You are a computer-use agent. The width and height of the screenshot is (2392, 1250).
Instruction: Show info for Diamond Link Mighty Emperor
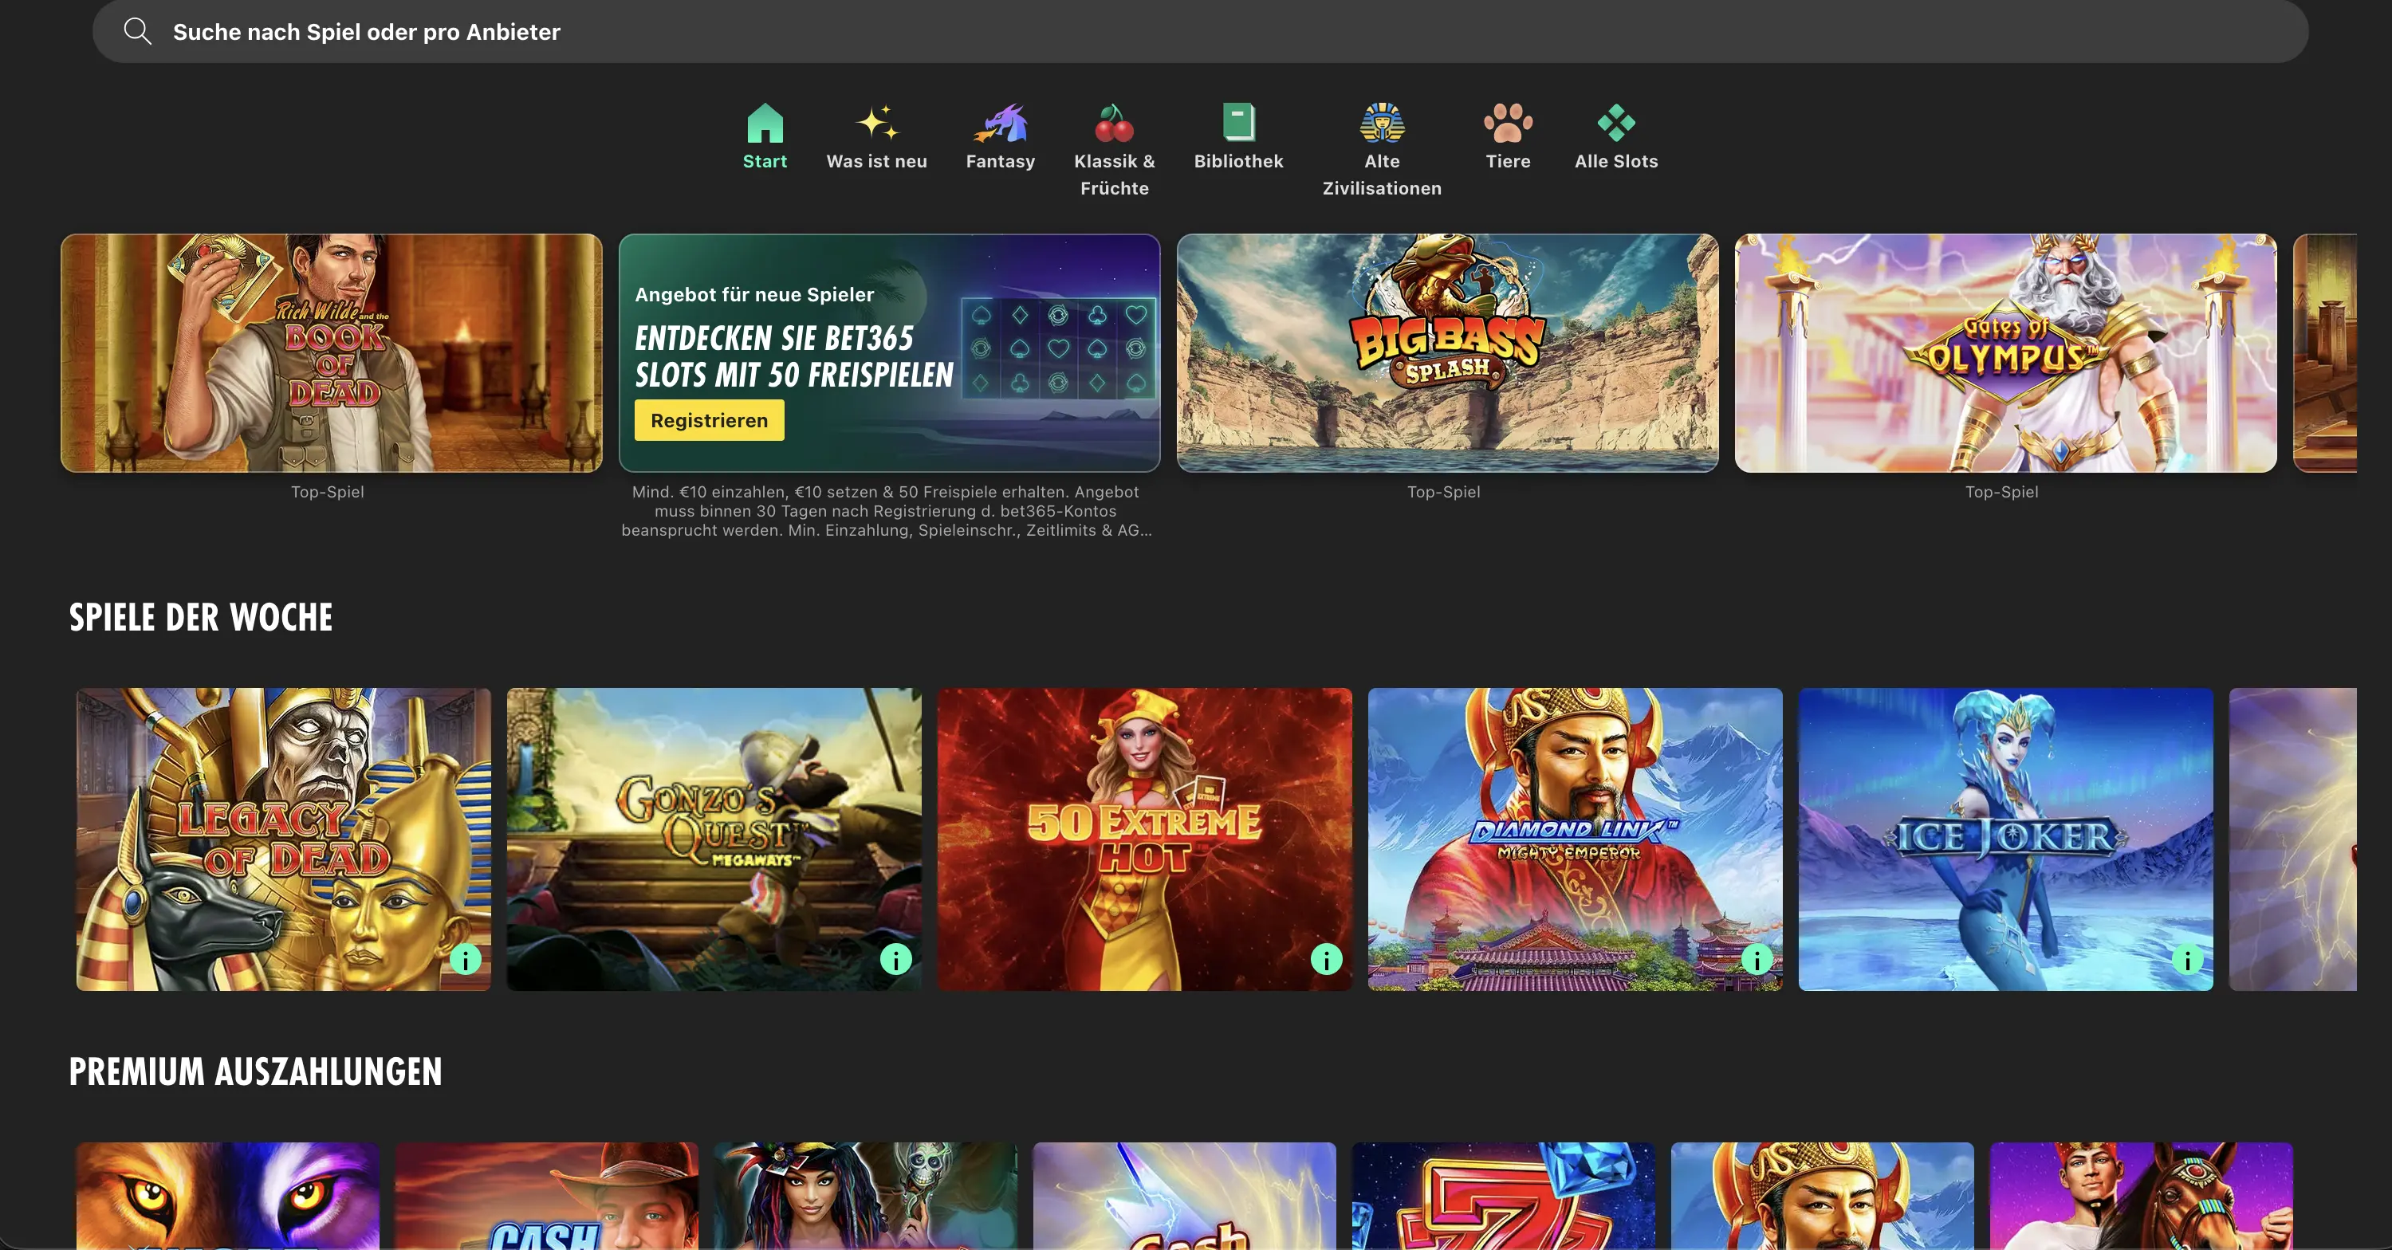(1756, 961)
